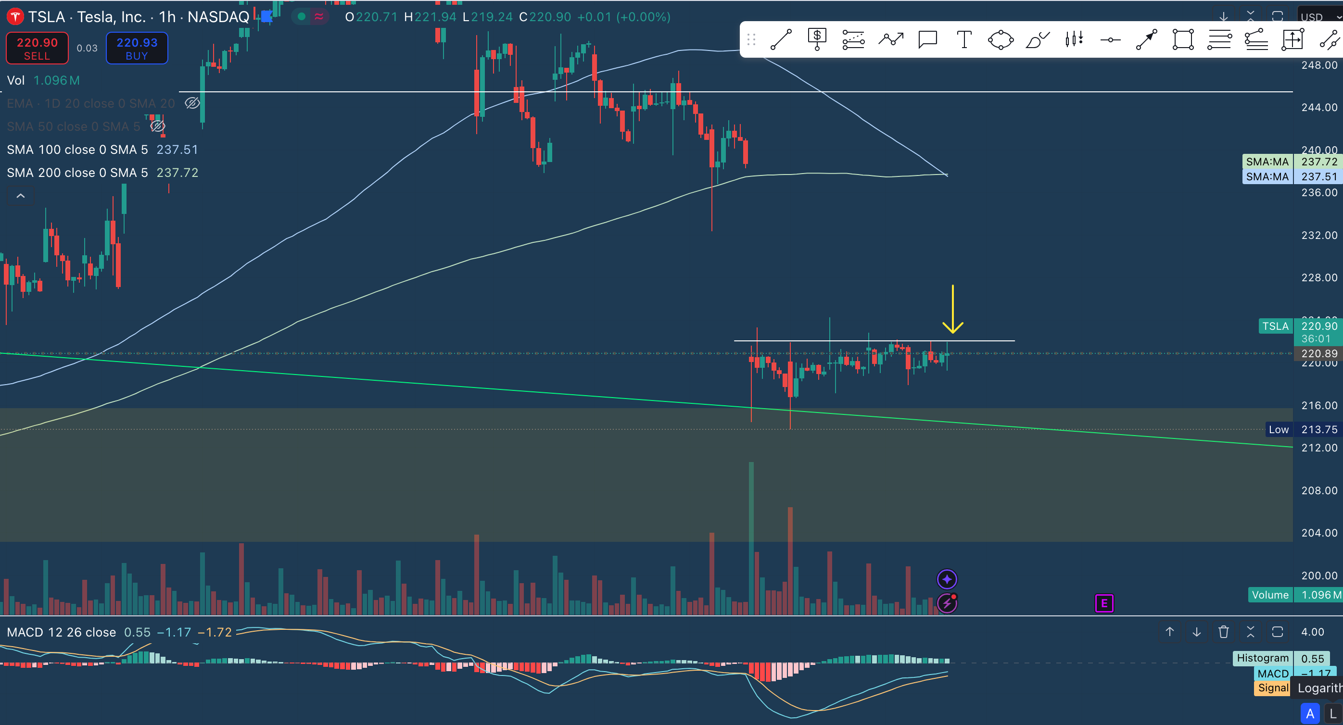Toggle Logarithmic scale with the L button
This screenshot has width=1343, height=725.
(1333, 713)
